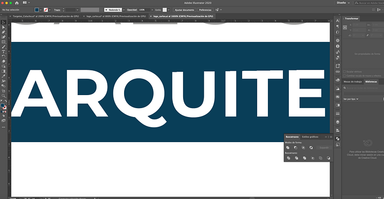Toggle Cambiar escala de trazos y efectos
Image resolution: width=384 pixels, height=199 pixels.
344,76
